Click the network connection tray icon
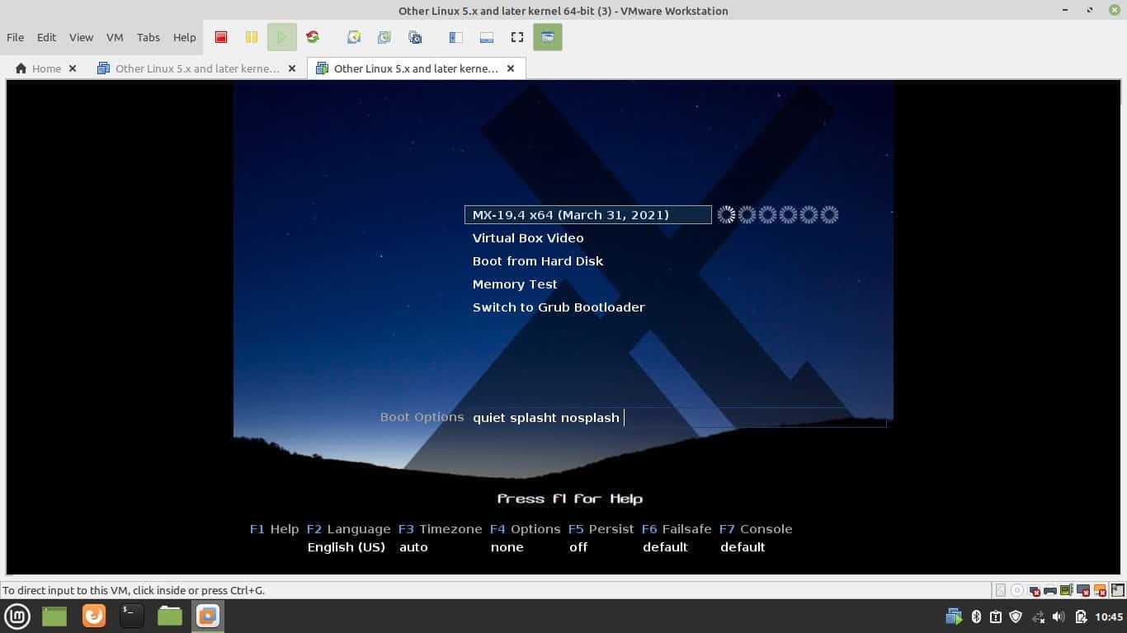 tap(1038, 617)
